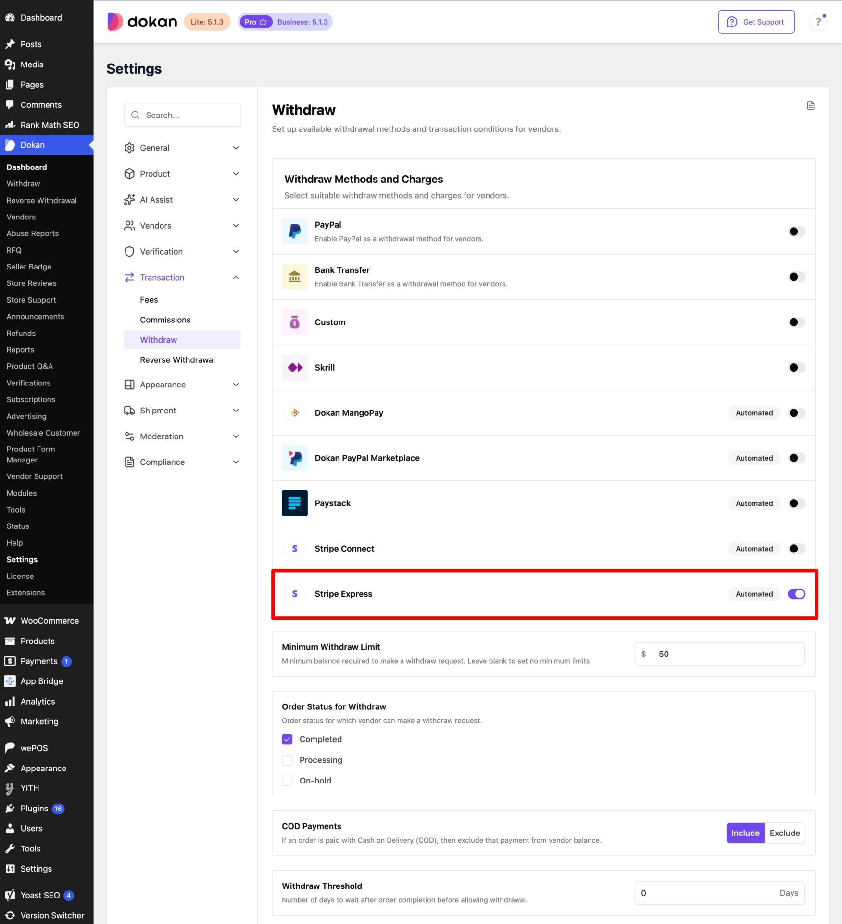
Task: Click the Dokan MangoPay logo icon
Action: (295, 413)
